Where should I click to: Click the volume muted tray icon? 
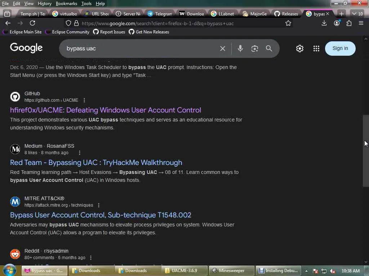332,271
